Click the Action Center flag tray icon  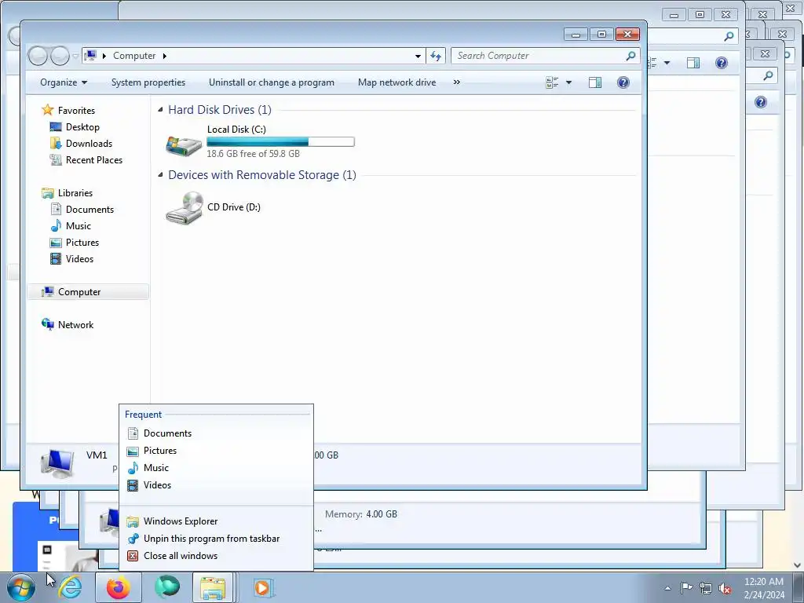click(x=686, y=587)
